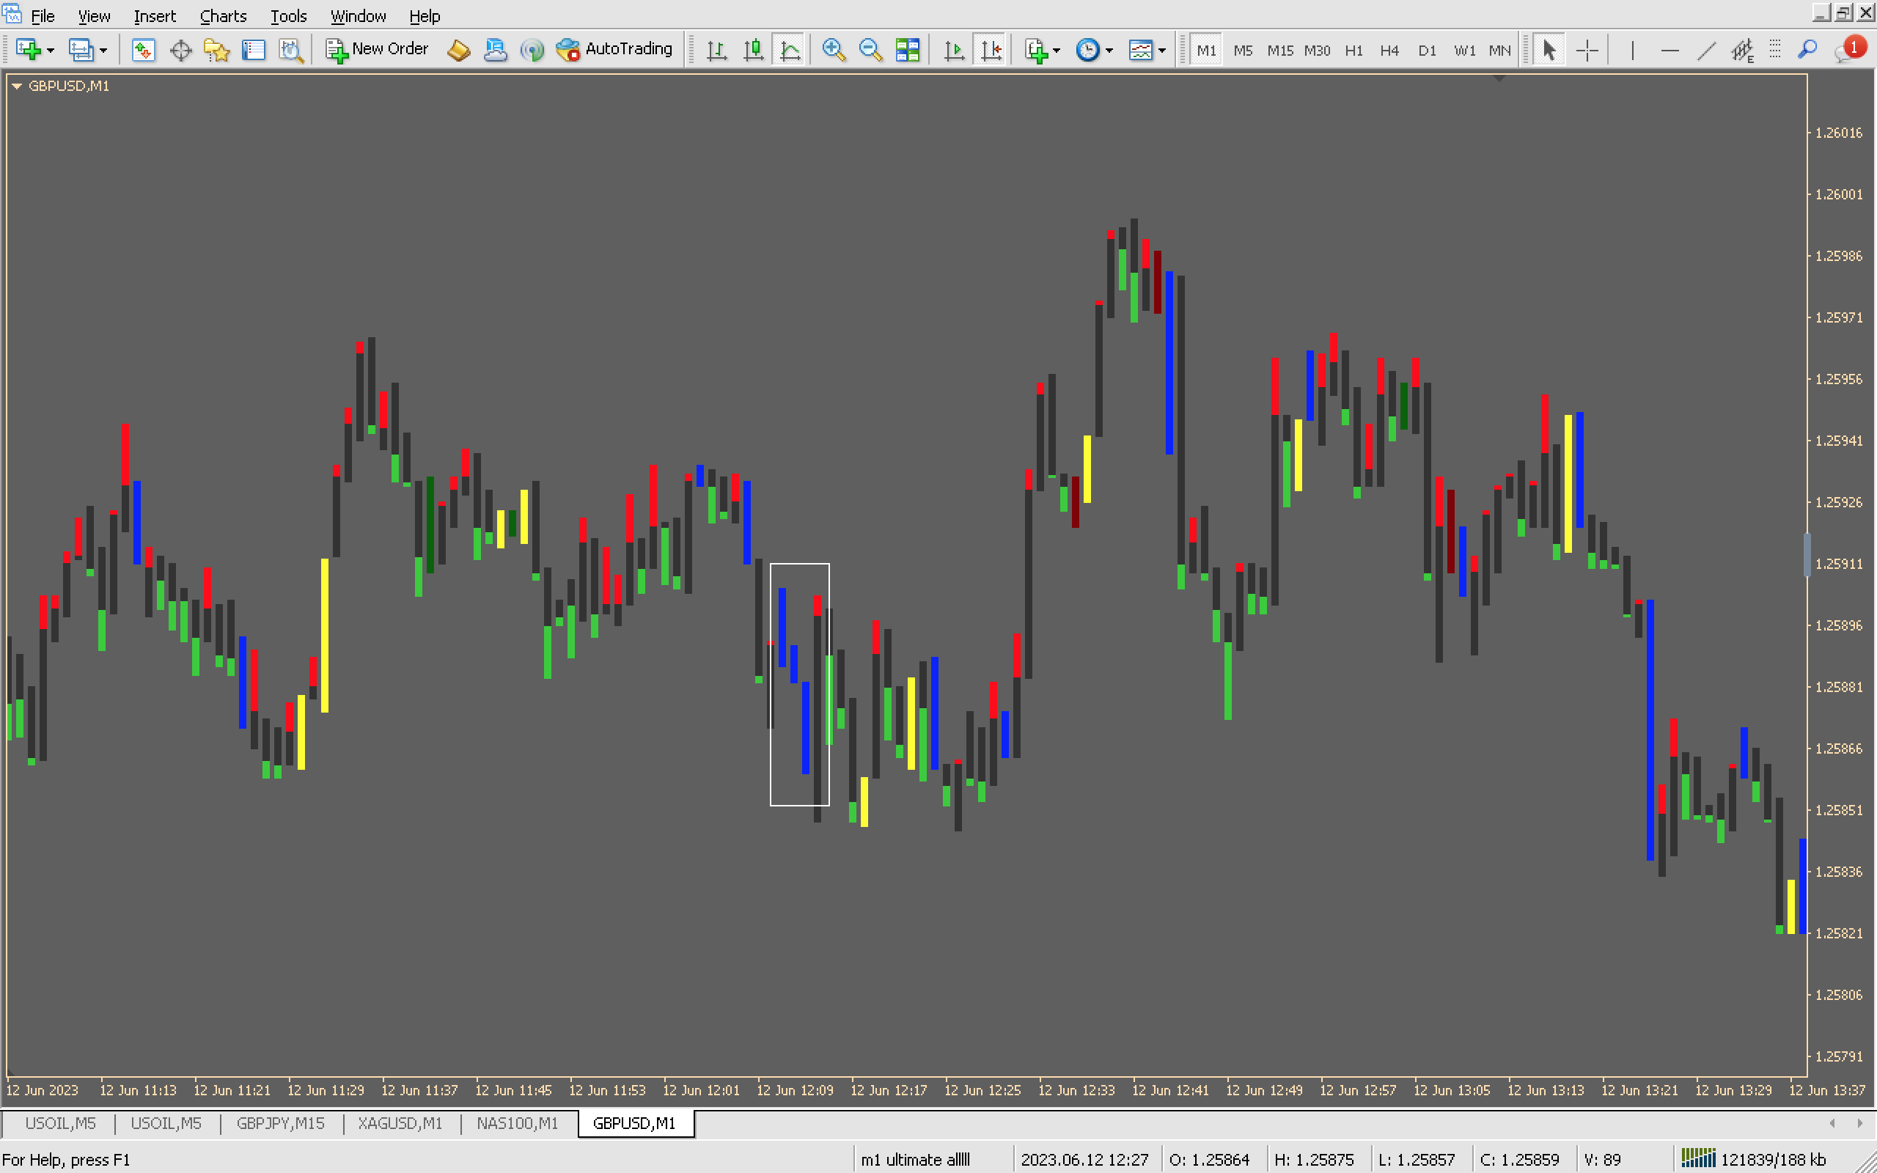The image size is (1877, 1173).
Task: Select the Crosshair tool
Action: coord(1587,51)
